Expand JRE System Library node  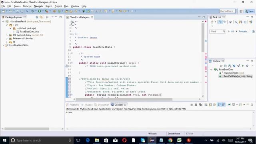coord(7,35)
